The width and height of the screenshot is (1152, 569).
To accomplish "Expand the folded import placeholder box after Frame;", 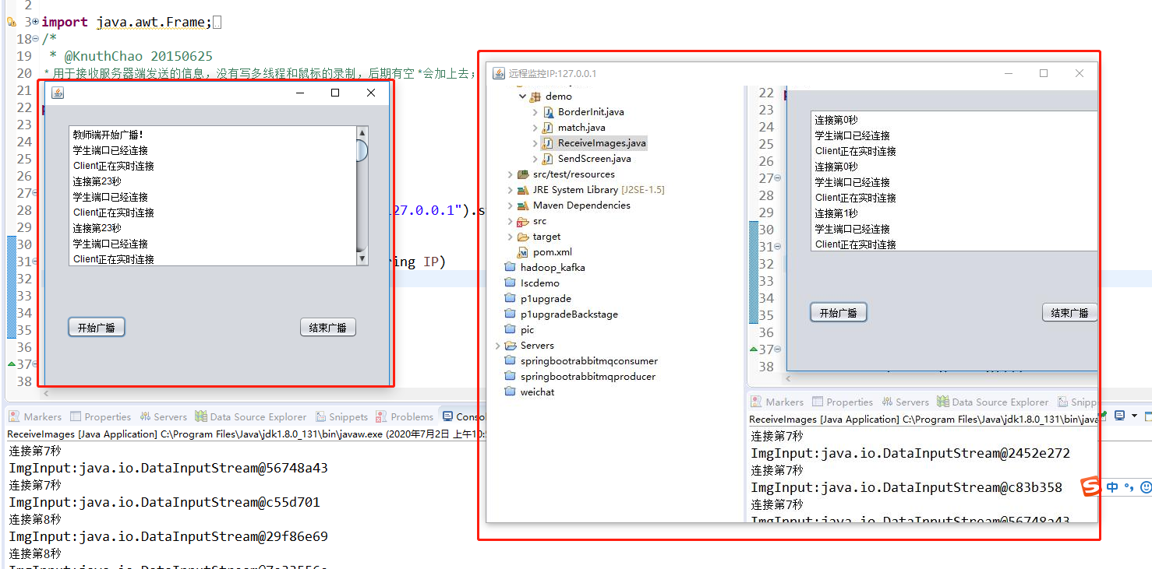I will click(217, 23).
